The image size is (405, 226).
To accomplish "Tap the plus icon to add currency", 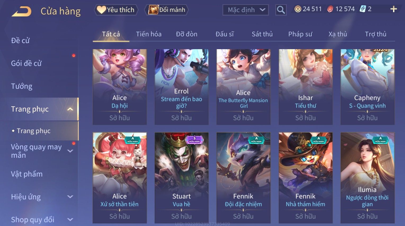I will pos(394,9).
